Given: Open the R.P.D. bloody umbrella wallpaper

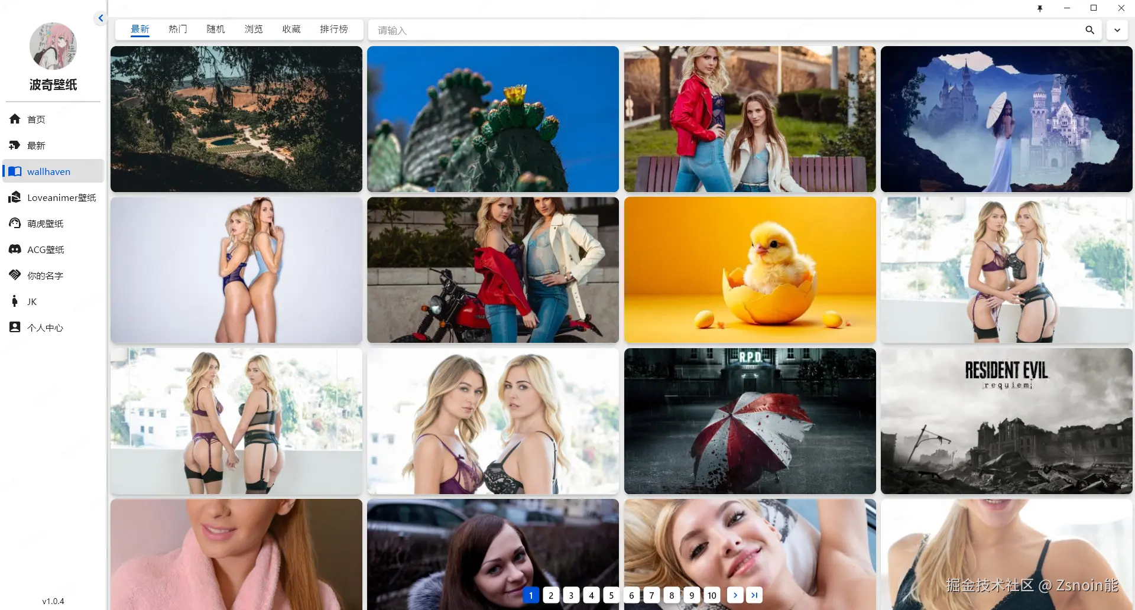Looking at the screenshot, I should pos(750,421).
